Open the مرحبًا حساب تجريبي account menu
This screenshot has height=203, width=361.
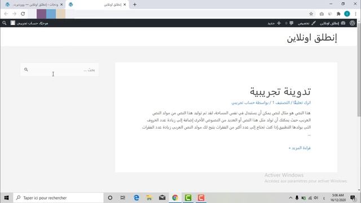(x=29, y=23)
